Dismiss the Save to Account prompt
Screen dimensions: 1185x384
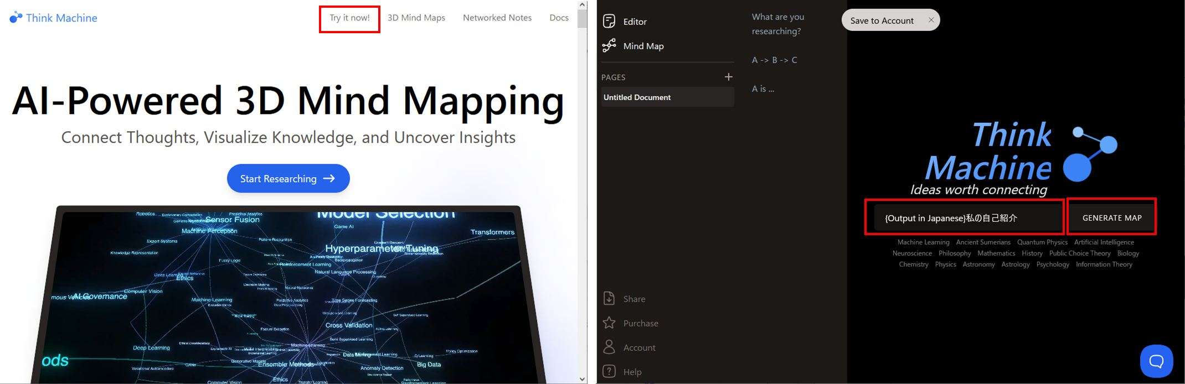(x=931, y=20)
